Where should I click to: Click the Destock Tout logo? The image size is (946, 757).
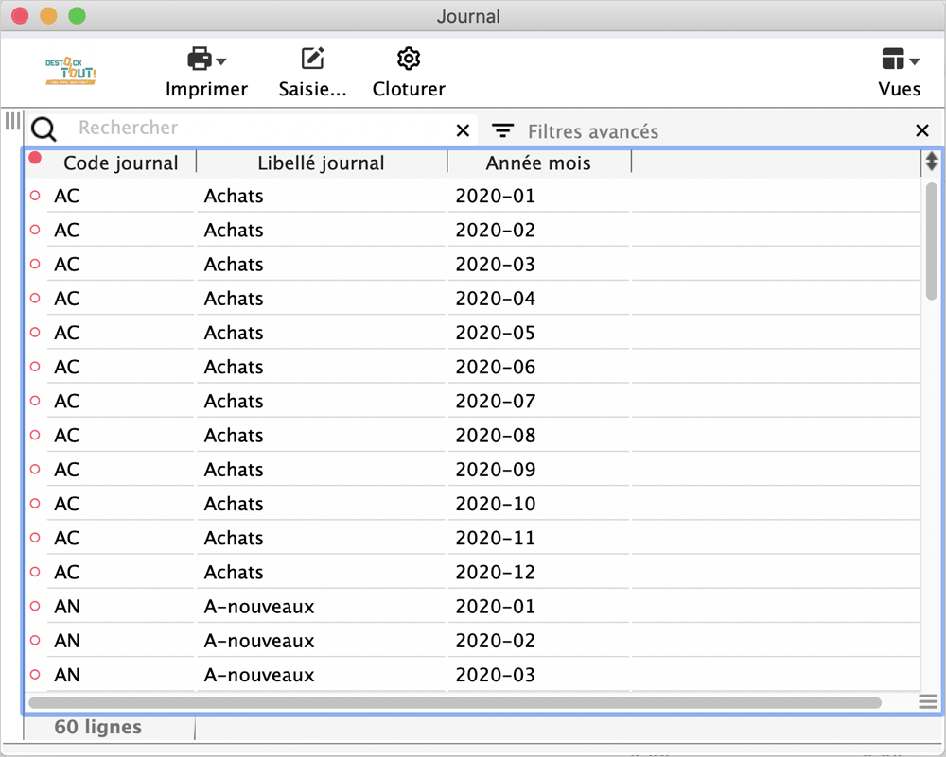[x=71, y=71]
